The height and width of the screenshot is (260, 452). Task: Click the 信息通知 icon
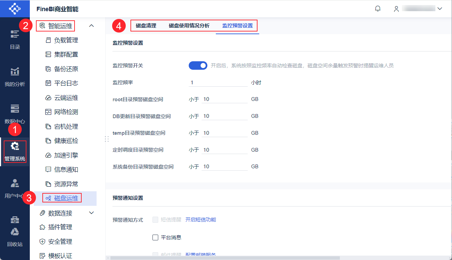[x=48, y=170]
